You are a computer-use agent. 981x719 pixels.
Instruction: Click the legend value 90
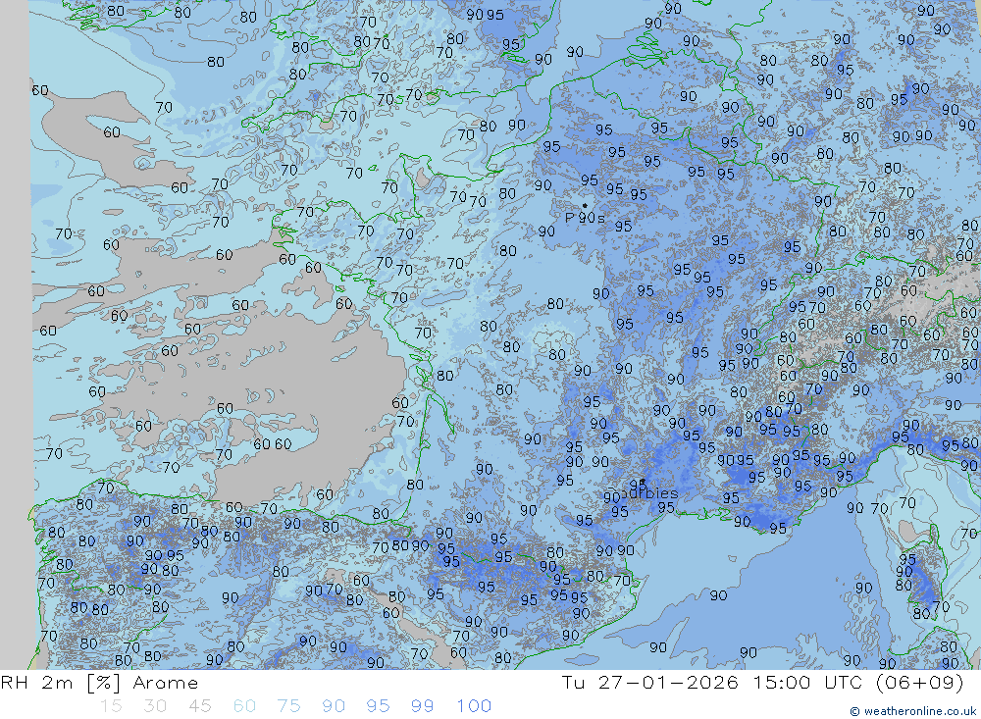coord(334,706)
